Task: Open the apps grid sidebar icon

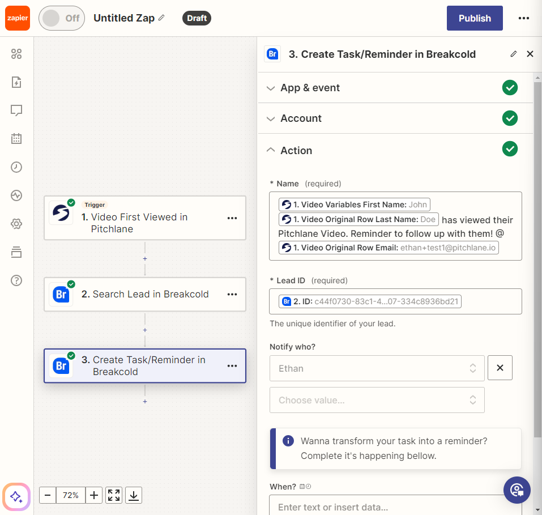Action: [x=16, y=54]
